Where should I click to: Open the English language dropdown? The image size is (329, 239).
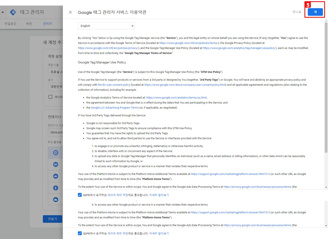click(x=106, y=26)
